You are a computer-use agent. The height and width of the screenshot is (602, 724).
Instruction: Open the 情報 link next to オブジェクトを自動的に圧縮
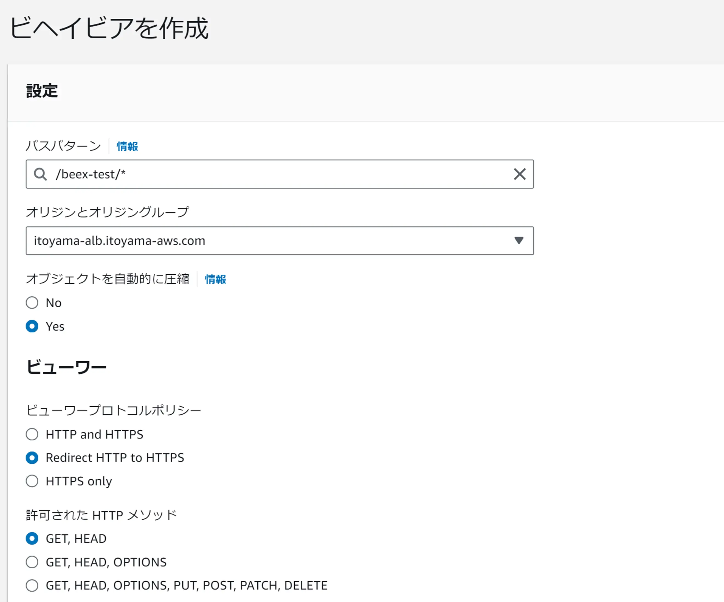[x=215, y=279]
